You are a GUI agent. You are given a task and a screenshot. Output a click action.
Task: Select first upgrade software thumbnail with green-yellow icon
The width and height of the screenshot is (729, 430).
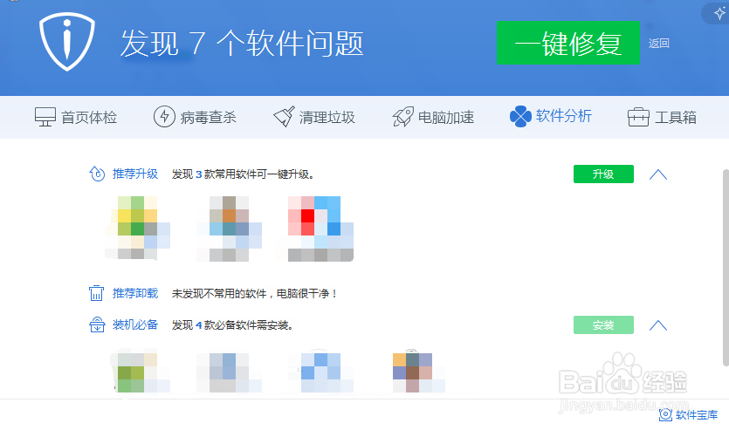pyautogui.click(x=138, y=228)
